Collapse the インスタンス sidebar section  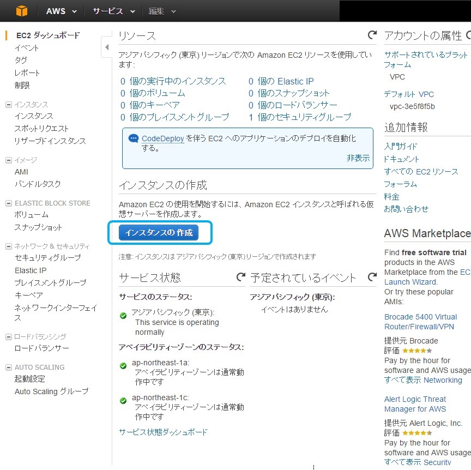[x=9, y=105]
